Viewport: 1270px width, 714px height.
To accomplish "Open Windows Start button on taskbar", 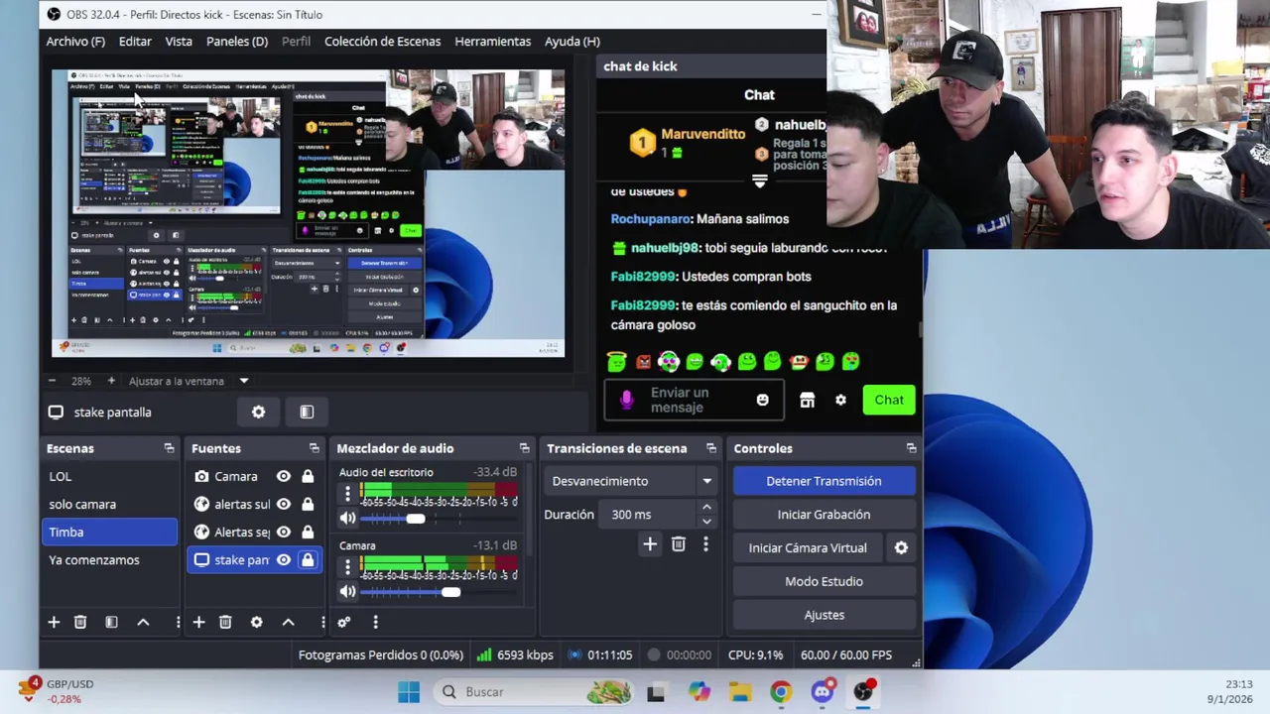I will pos(409,692).
